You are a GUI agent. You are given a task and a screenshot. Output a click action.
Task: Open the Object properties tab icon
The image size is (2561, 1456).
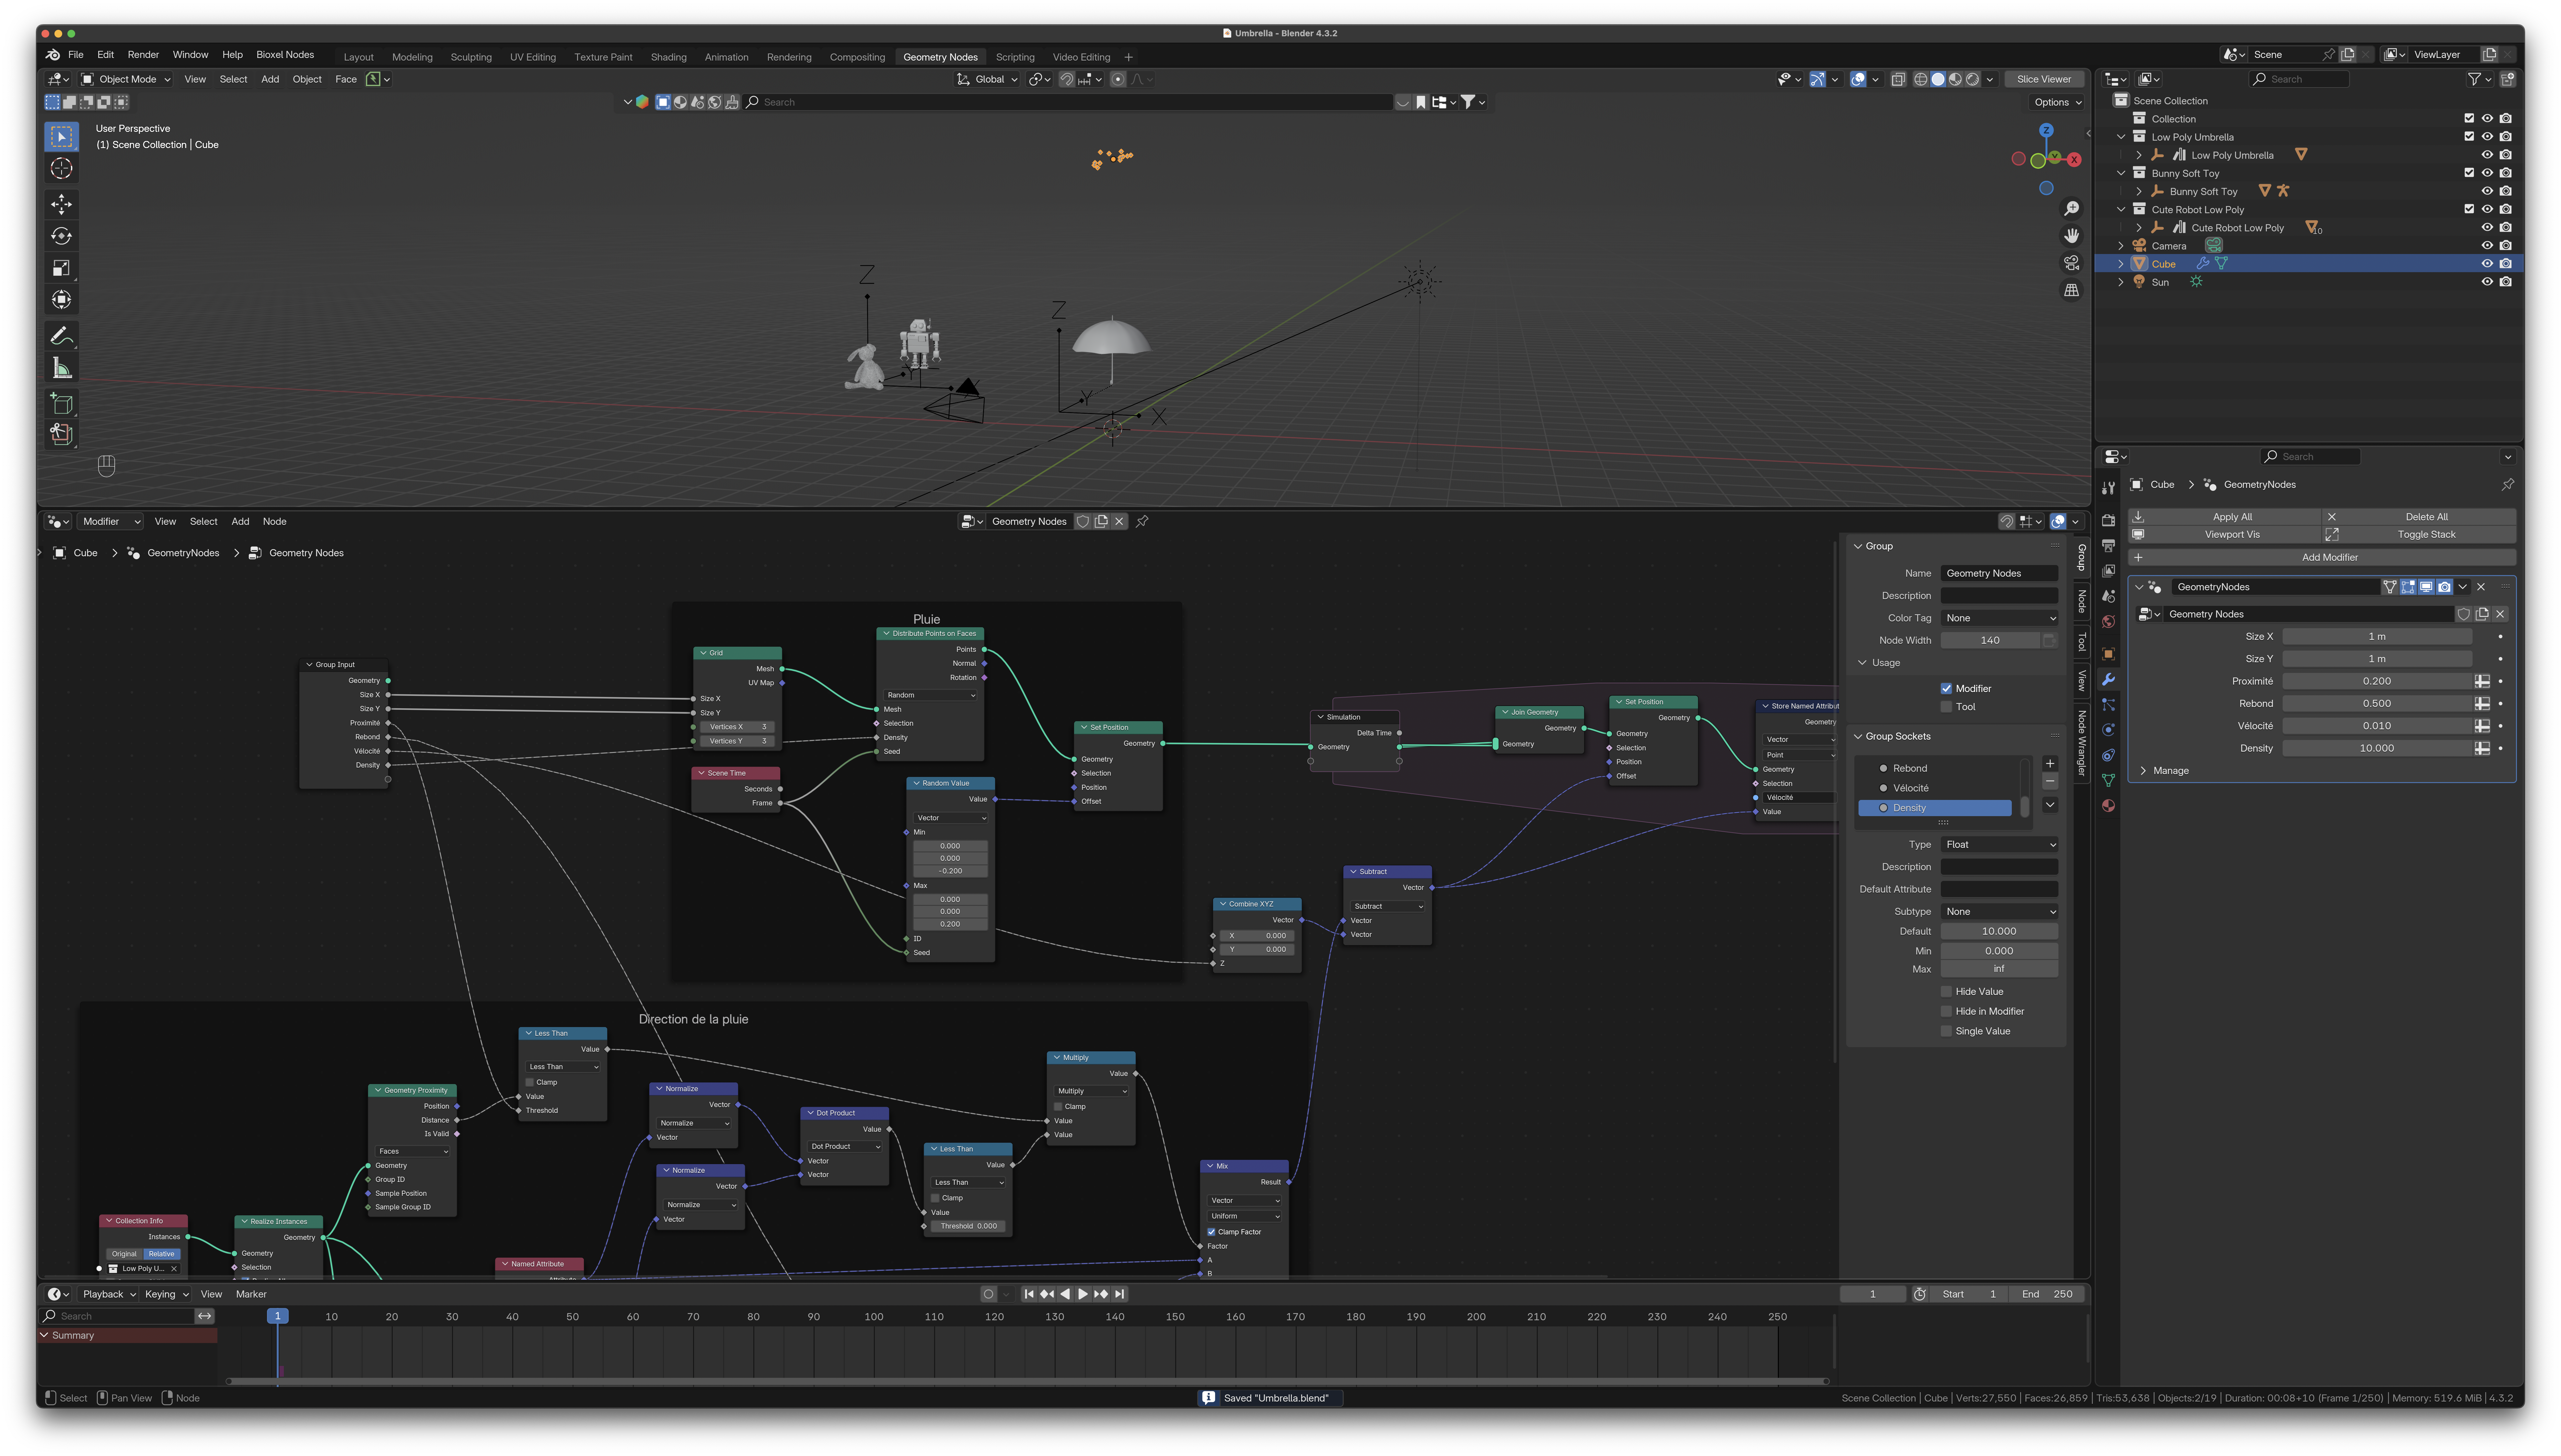click(2108, 654)
